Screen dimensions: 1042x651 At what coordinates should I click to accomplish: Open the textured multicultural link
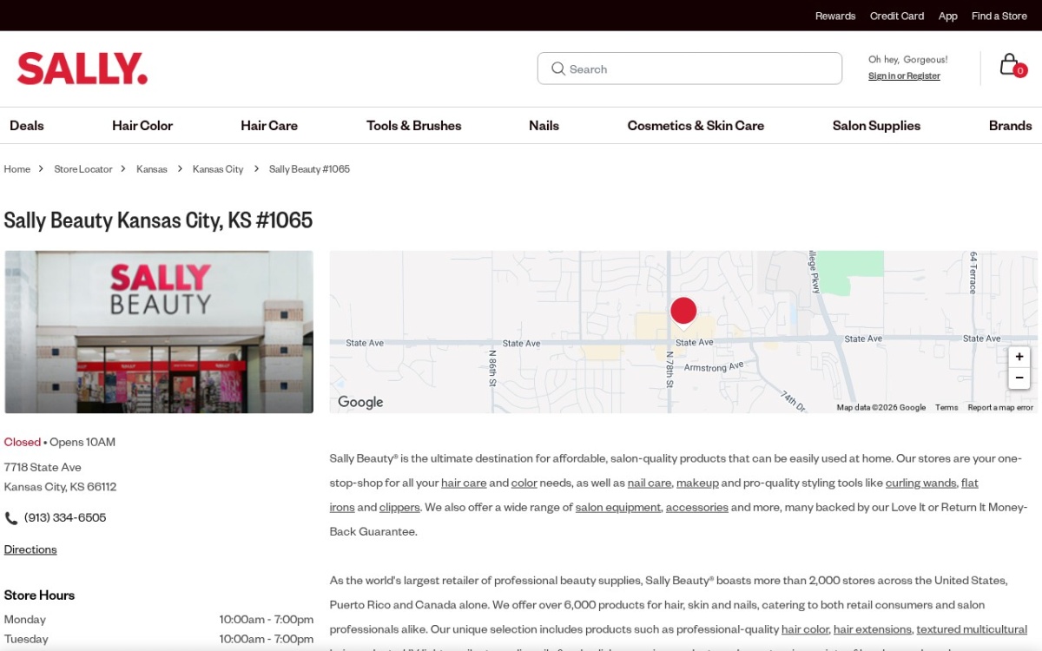pos(972,629)
